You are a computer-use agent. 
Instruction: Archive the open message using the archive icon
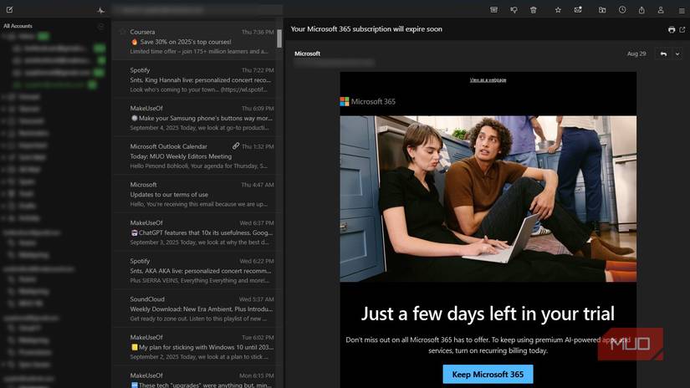point(493,10)
